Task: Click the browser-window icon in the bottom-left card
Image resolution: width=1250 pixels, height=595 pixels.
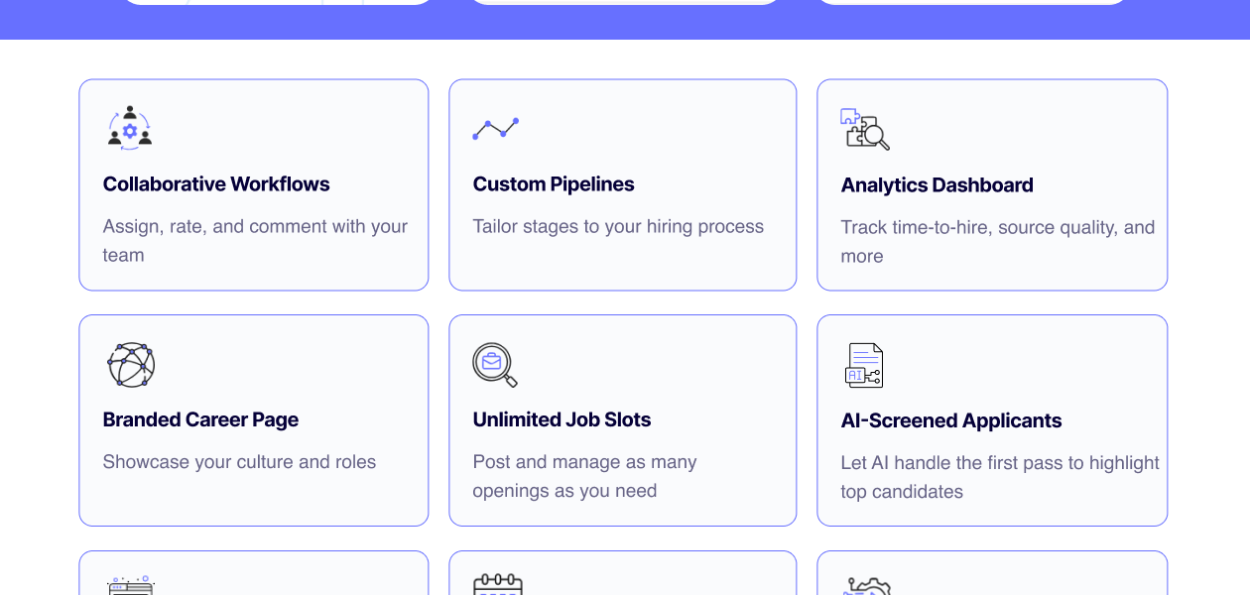Action: pyautogui.click(x=130, y=587)
